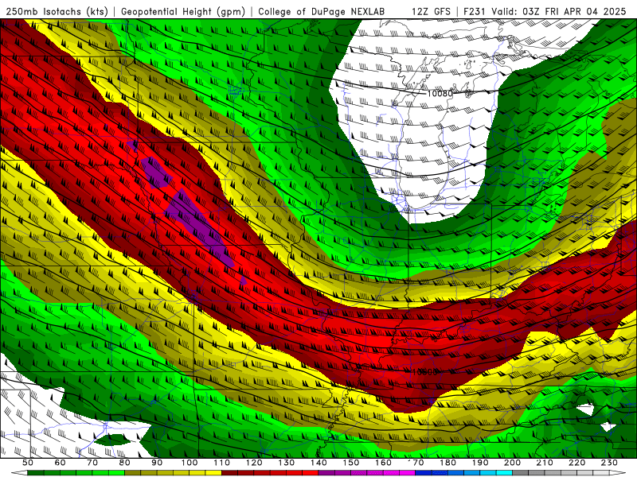Viewport: 637px width, 477px height.
Task: Click the 120 knot legend label
Action: (254, 463)
